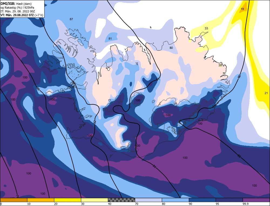Image resolution: width=270 pixels, height=206 pixels.
Task: Click the '86' contour label over the southeast sea
Action: tap(239, 156)
